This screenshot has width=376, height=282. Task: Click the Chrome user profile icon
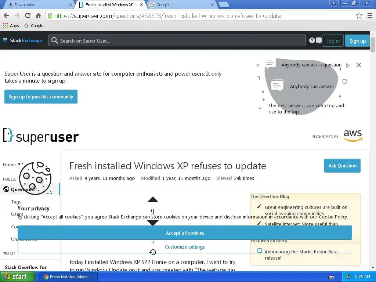[x=333, y=3]
